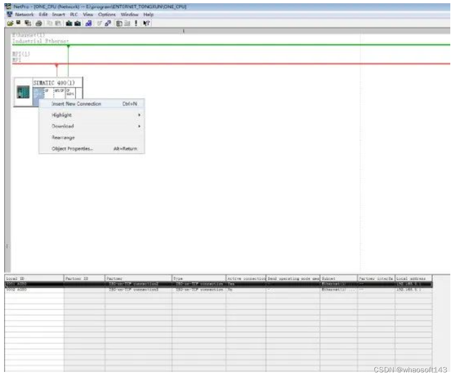Expand the Download submenu
The height and width of the screenshot is (377, 454).
coord(92,126)
